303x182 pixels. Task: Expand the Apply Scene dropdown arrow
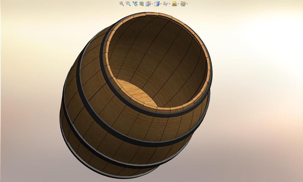click(178, 4)
